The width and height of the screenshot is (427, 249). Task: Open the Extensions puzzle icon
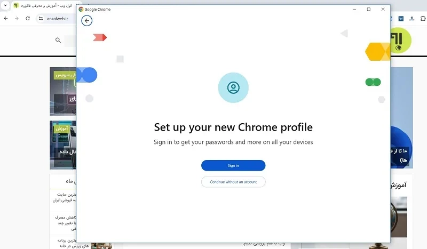[x=423, y=19]
